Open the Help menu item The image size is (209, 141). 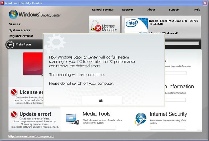(197, 10)
